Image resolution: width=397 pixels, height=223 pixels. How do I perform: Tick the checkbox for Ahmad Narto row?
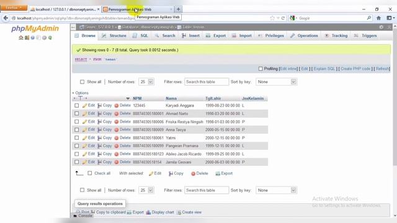click(77, 113)
